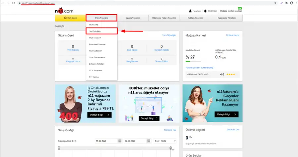Reload the page with the refresh icon
Screen dimensions: 298x157
pos(14,3)
